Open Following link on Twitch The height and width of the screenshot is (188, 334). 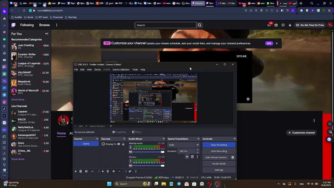click(x=27, y=25)
